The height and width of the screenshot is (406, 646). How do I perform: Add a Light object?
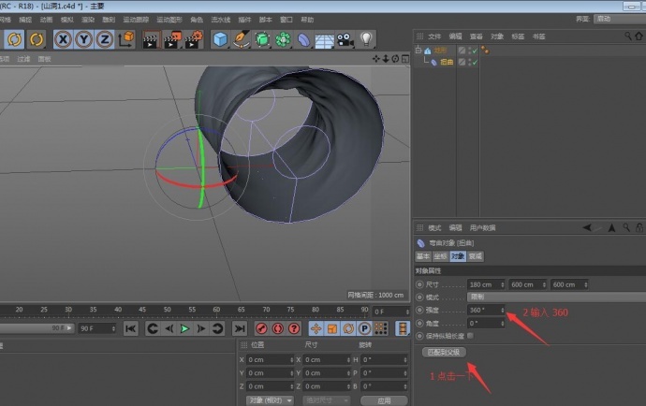pyautogui.click(x=366, y=39)
